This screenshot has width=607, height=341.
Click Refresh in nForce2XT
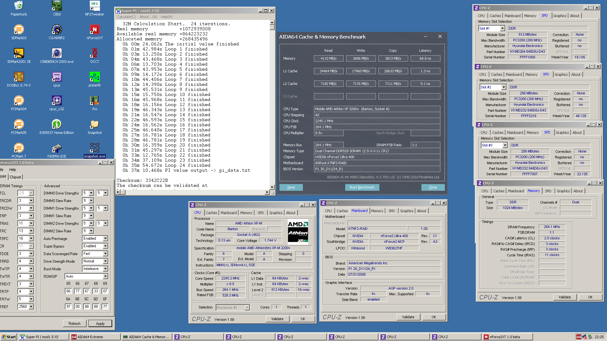tap(74, 324)
